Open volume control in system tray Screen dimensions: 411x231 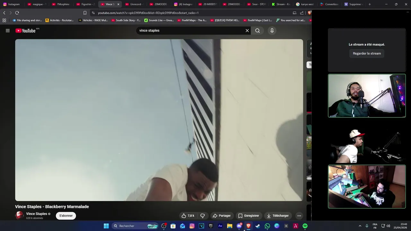tap(388, 226)
